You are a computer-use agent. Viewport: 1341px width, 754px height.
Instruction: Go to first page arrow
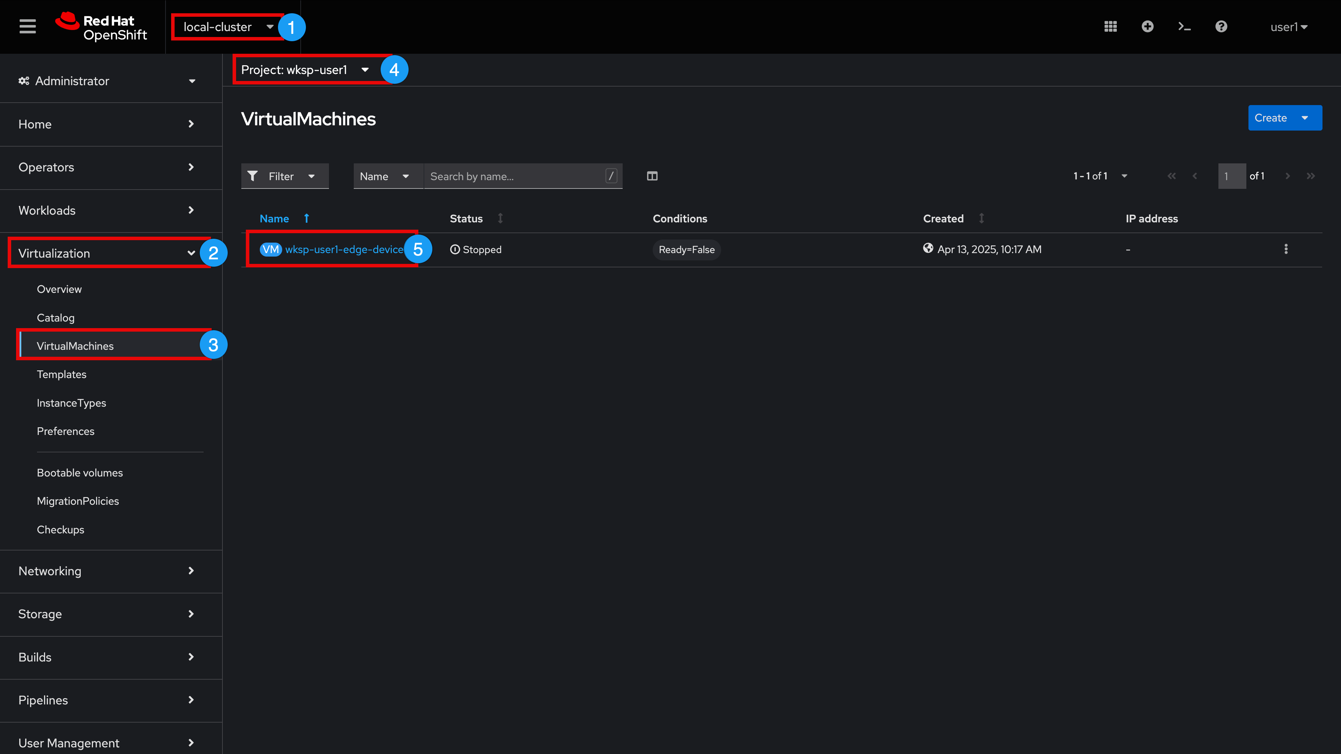click(x=1171, y=176)
